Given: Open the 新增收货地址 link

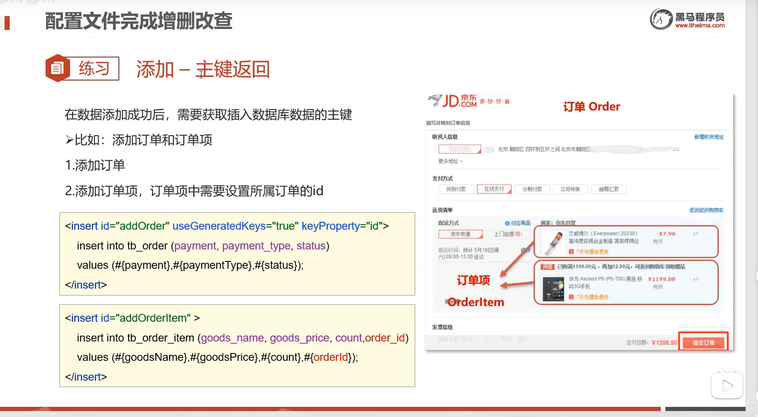Looking at the screenshot, I should [x=709, y=137].
